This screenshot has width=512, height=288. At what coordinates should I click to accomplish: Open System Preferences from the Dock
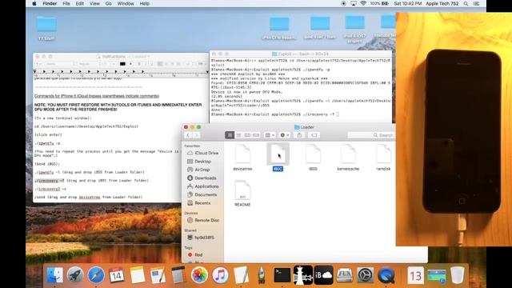[365, 275]
